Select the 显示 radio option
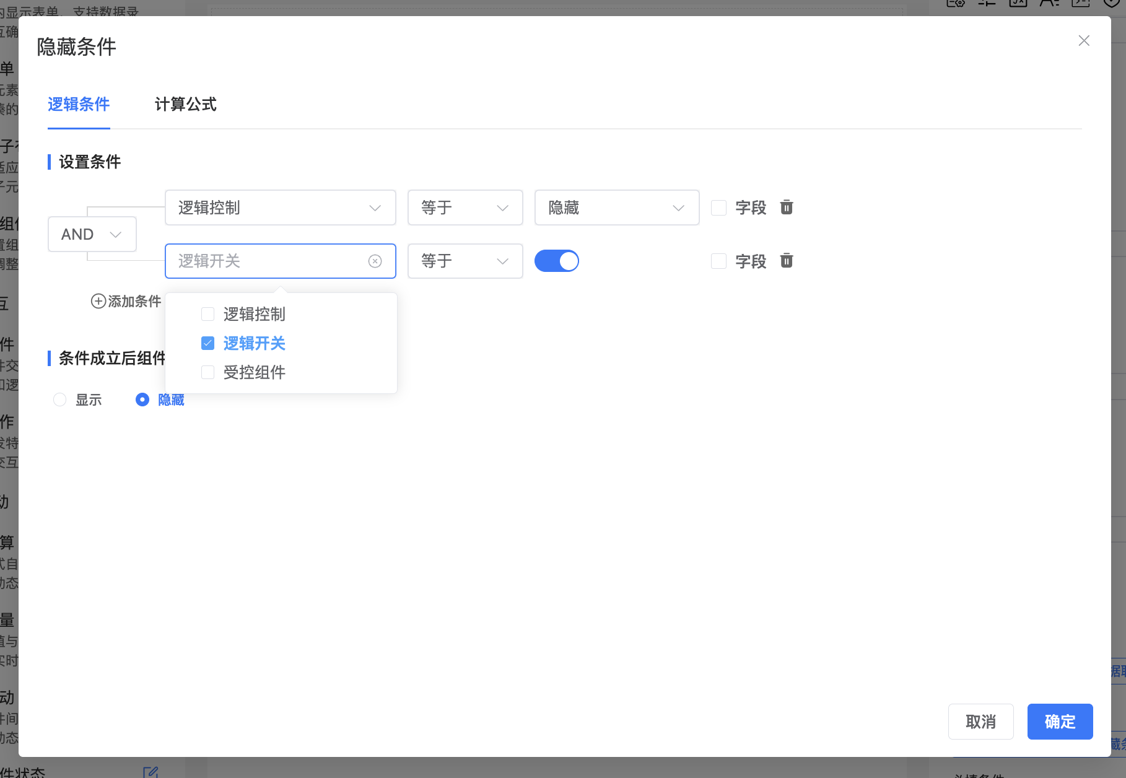Viewport: 1126px width, 778px height. coord(60,400)
